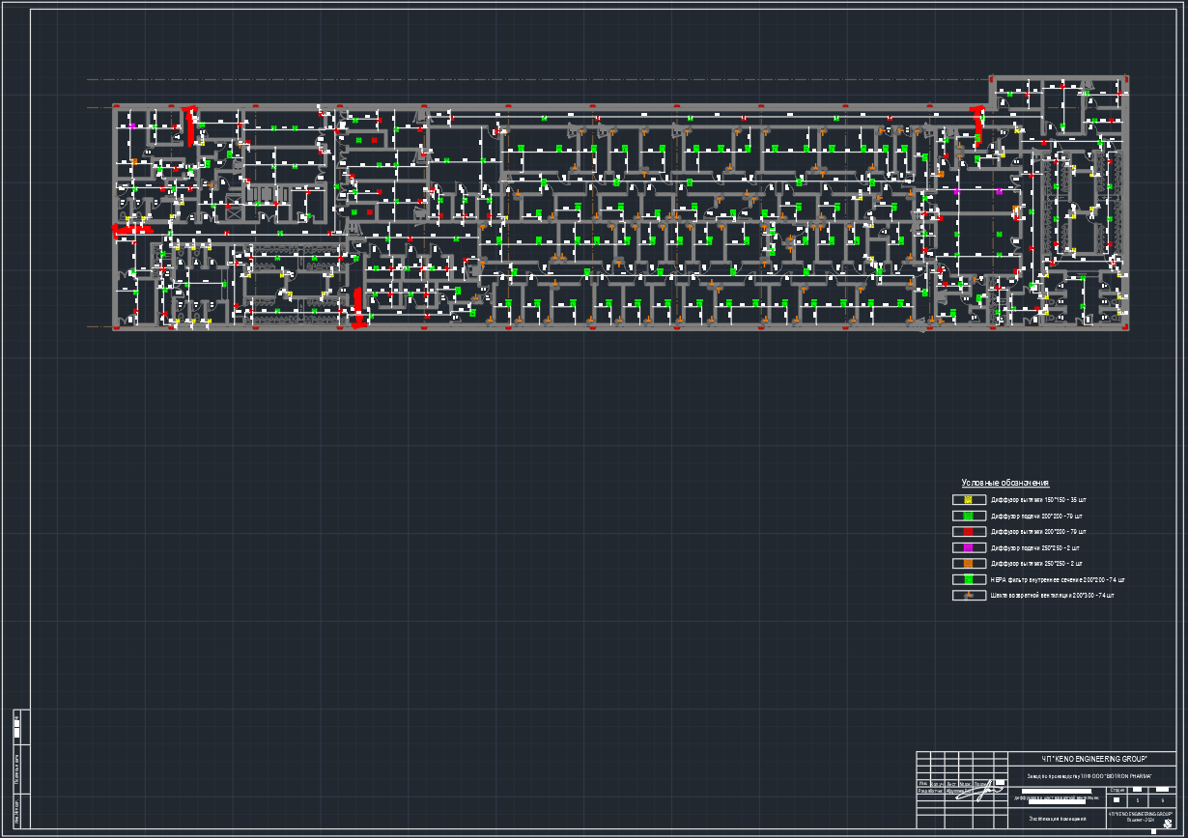Select the "Стадия" cell in title block
Image resolution: width=1188 pixels, height=838 pixels.
click(1117, 790)
